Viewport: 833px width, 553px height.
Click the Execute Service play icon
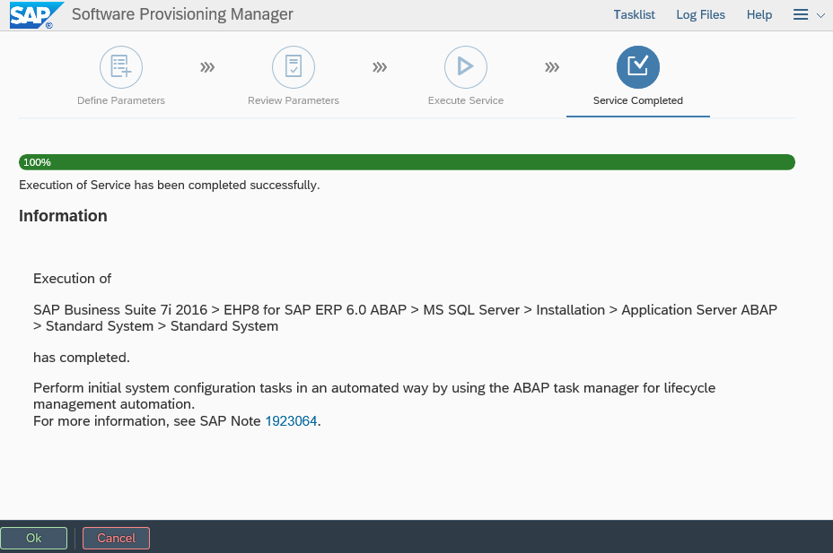[x=465, y=66]
